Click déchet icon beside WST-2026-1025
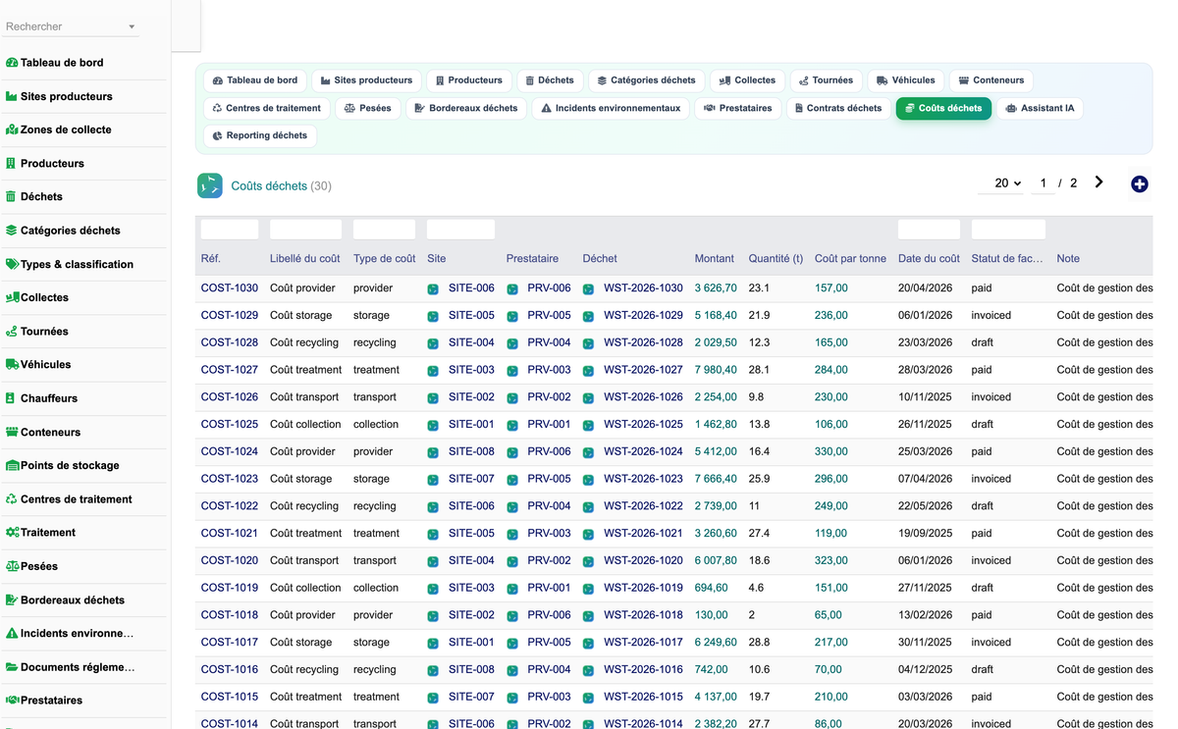Image resolution: width=1178 pixels, height=729 pixels. click(588, 426)
